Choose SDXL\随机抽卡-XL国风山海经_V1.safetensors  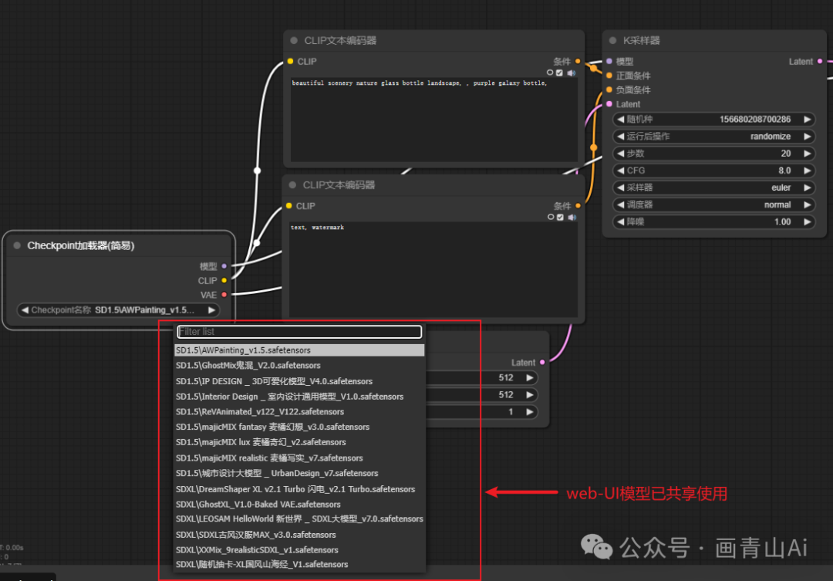299,565
